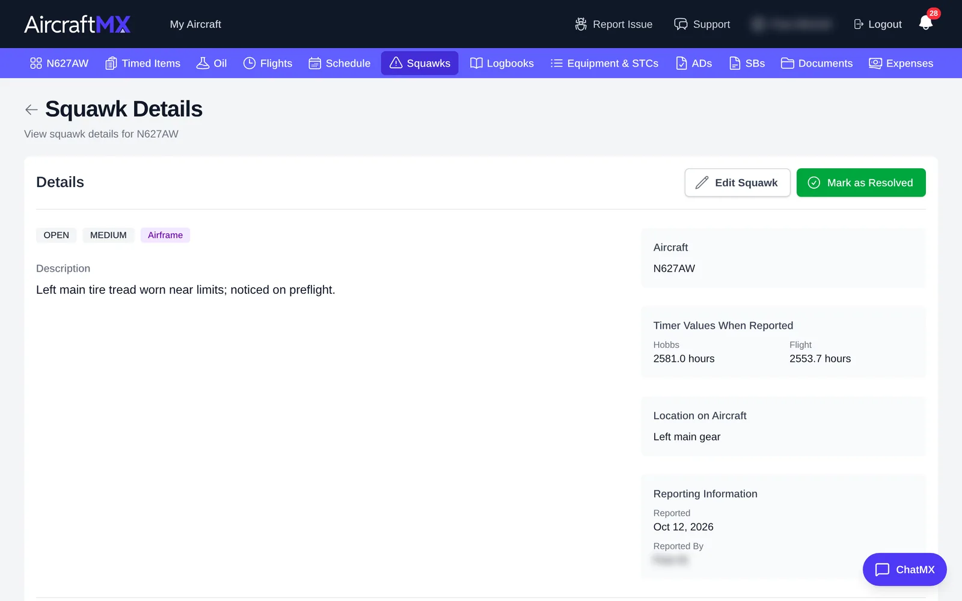This screenshot has height=601, width=962.
Task: Click the '2553.7 hours' Flight value
Action: point(820,359)
